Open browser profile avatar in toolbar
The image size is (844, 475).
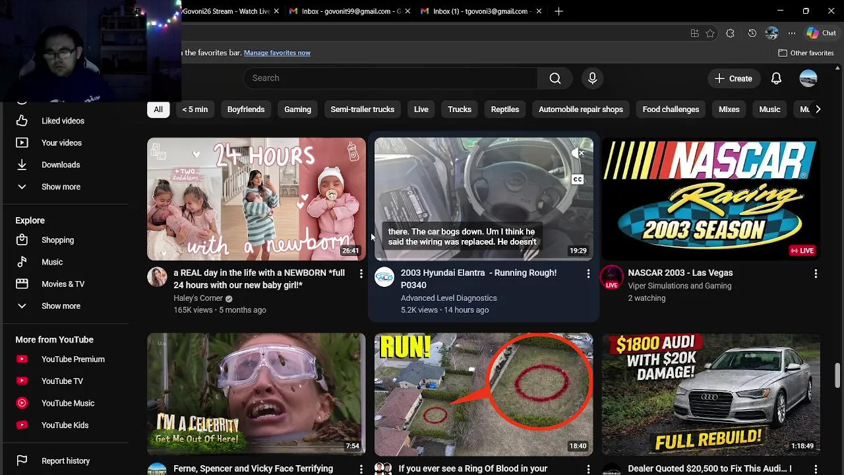(772, 33)
